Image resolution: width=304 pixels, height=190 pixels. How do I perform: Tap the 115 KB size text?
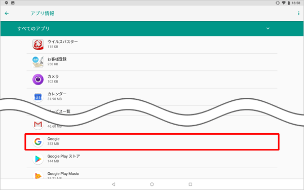click(53, 47)
